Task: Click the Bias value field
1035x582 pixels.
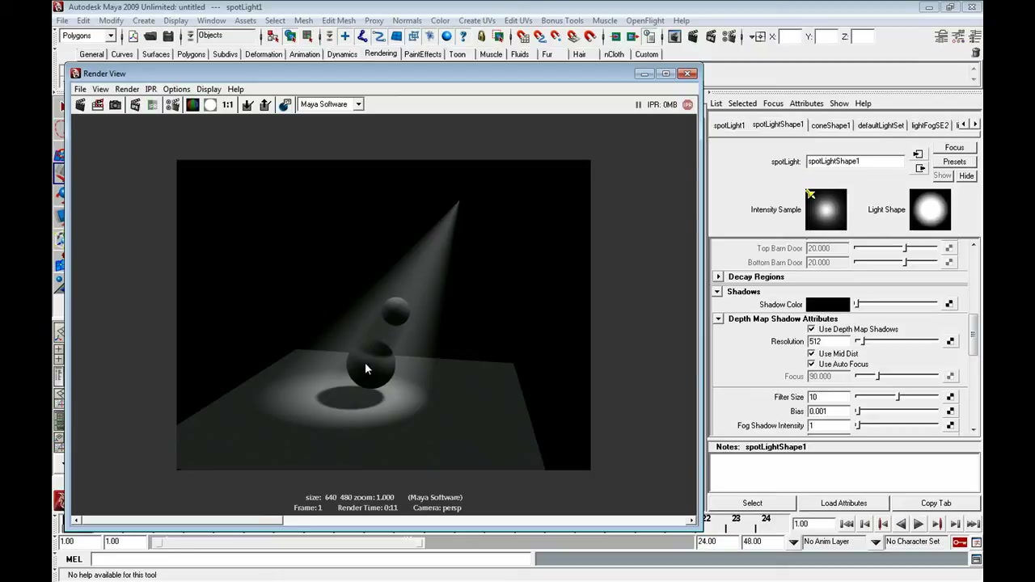Action: coord(828,411)
